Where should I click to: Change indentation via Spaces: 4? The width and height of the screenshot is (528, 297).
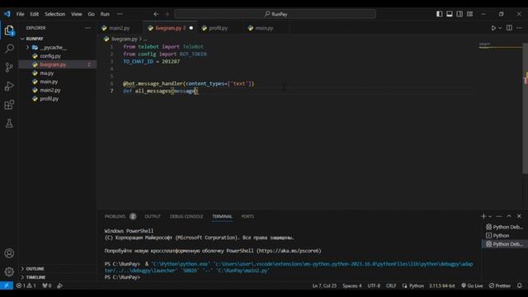pos(352,285)
